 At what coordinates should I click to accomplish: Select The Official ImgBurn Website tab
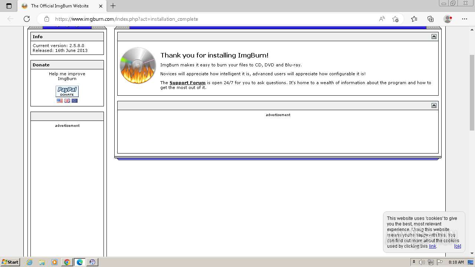(x=62, y=6)
